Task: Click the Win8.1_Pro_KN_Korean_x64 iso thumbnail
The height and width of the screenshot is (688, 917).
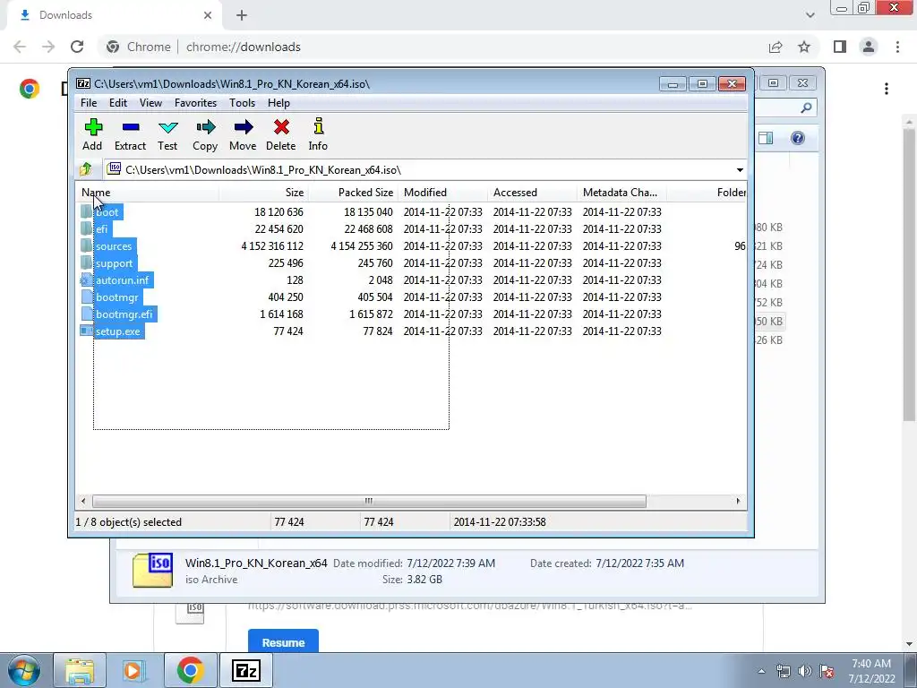Action: point(152,570)
